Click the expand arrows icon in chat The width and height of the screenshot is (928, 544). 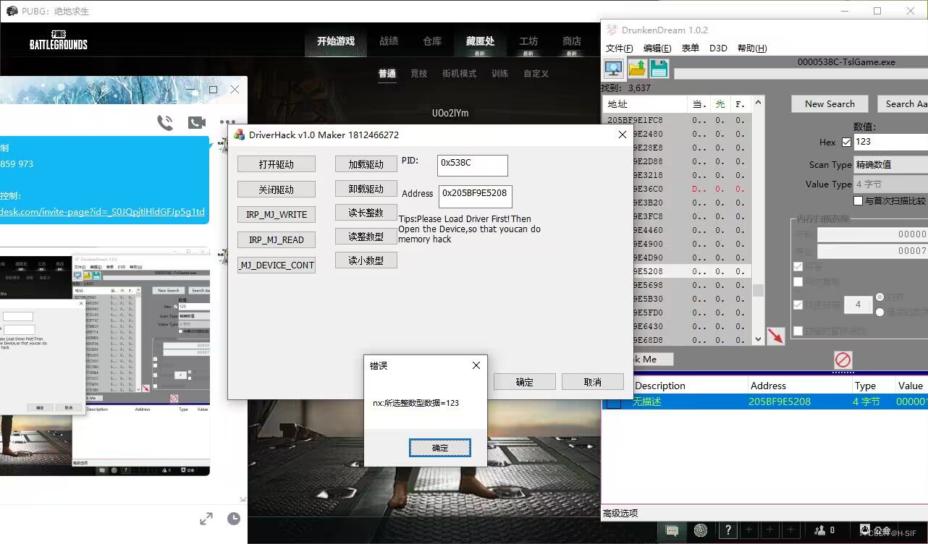click(206, 519)
